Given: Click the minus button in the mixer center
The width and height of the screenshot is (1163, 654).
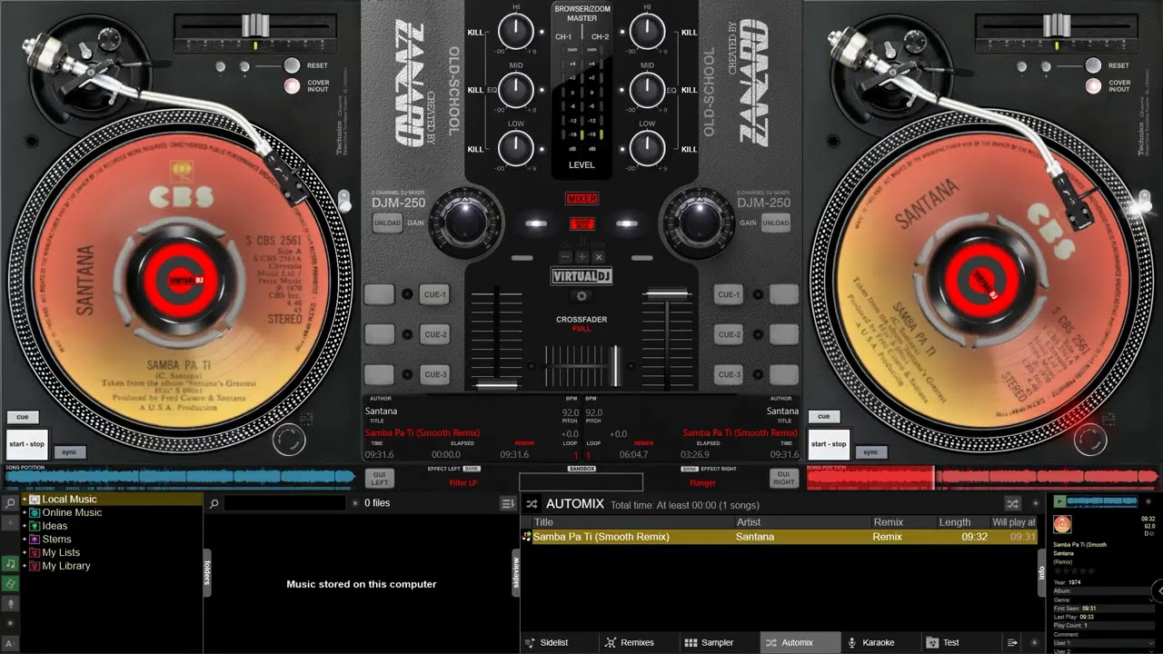Looking at the screenshot, I should 563,258.
